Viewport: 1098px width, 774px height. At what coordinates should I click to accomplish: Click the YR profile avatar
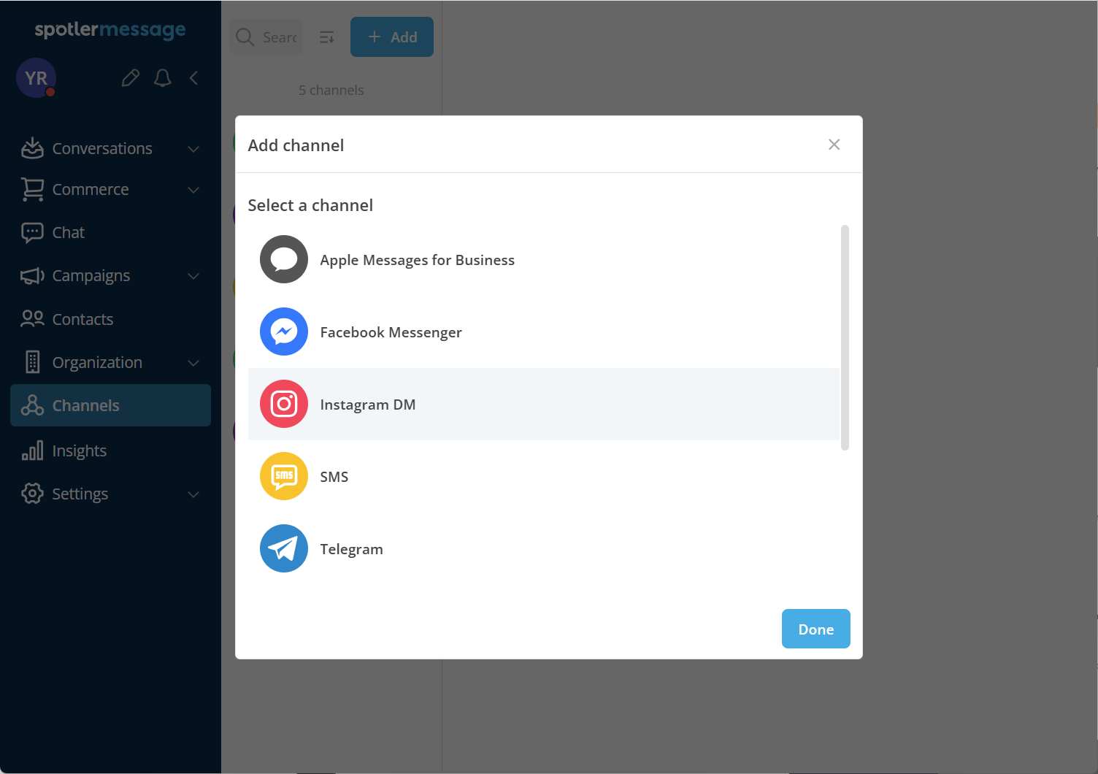click(37, 78)
